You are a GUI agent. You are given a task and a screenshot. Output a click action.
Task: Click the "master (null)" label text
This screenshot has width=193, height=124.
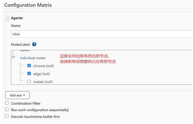pos(43,82)
